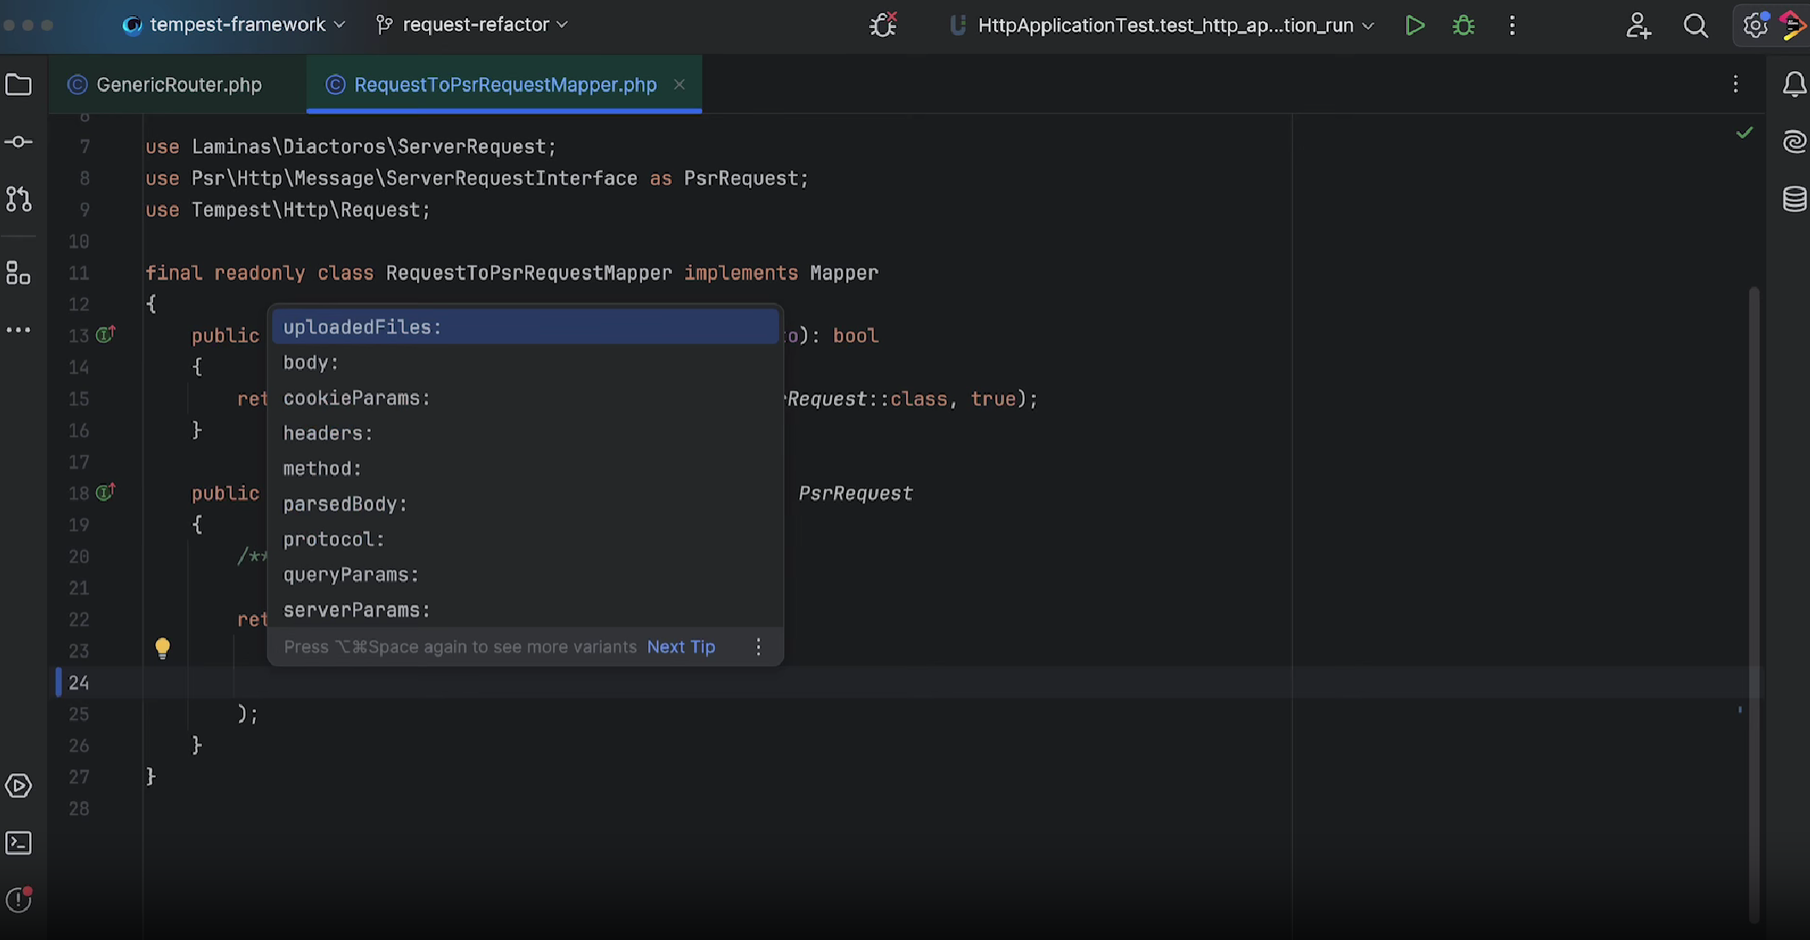1810x940 pixels.
Task: Click the intention lightbulb on line 23
Action: click(162, 648)
